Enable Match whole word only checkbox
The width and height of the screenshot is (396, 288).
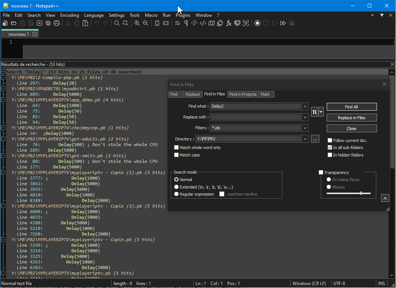(177, 148)
